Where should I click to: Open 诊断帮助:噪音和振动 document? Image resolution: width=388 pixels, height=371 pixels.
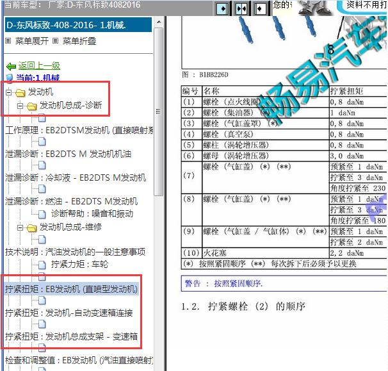pyautogui.click(x=92, y=213)
